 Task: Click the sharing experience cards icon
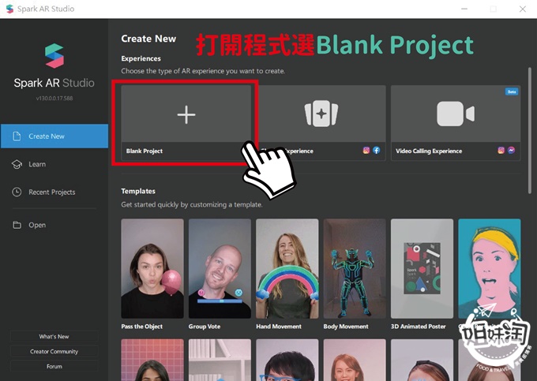[321, 114]
